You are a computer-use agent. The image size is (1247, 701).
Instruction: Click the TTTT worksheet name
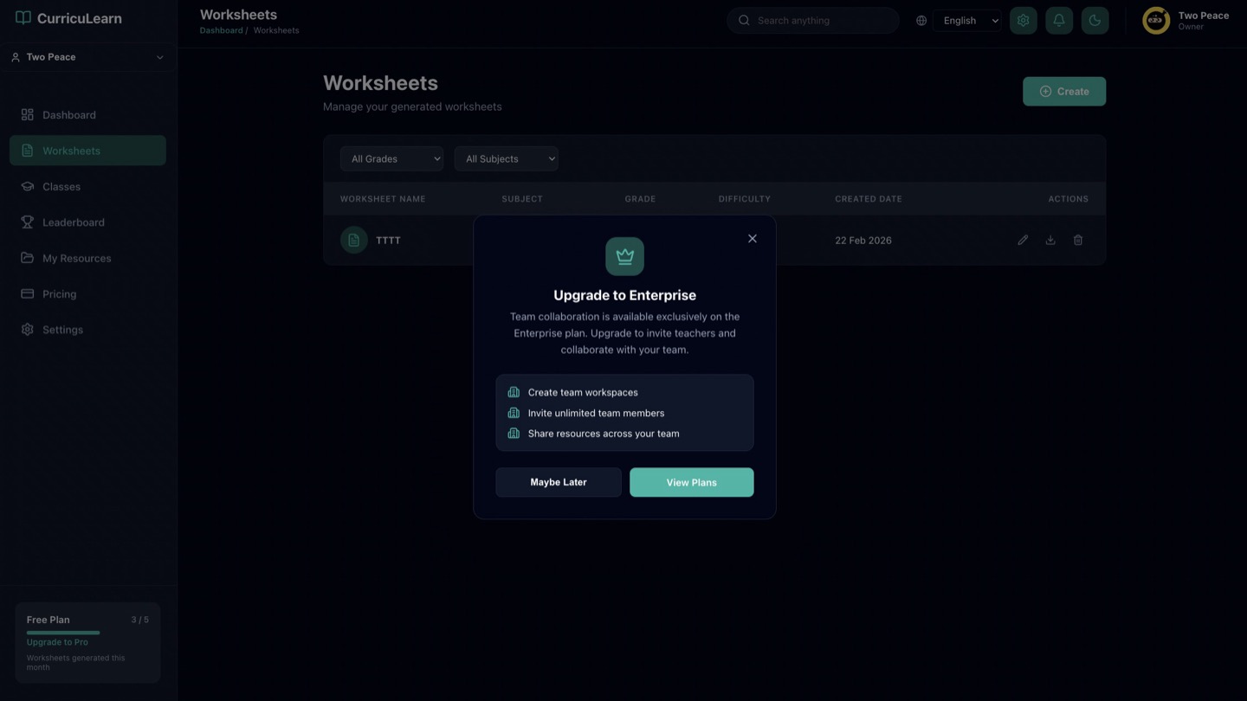tap(388, 241)
